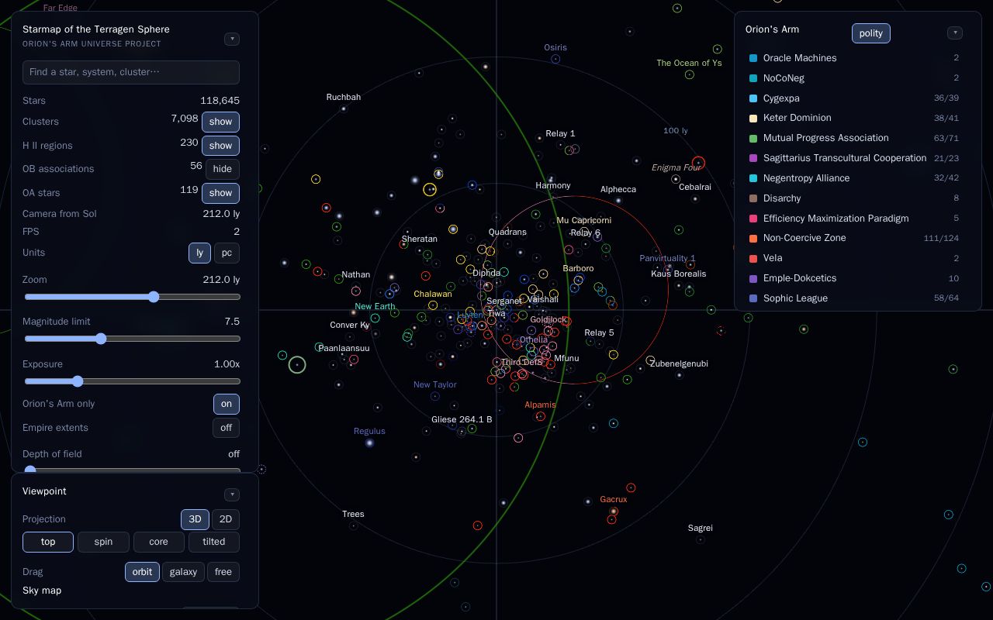Switch units to parsecs
The height and width of the screenshot is (620, 993).
tap(227, 253)
